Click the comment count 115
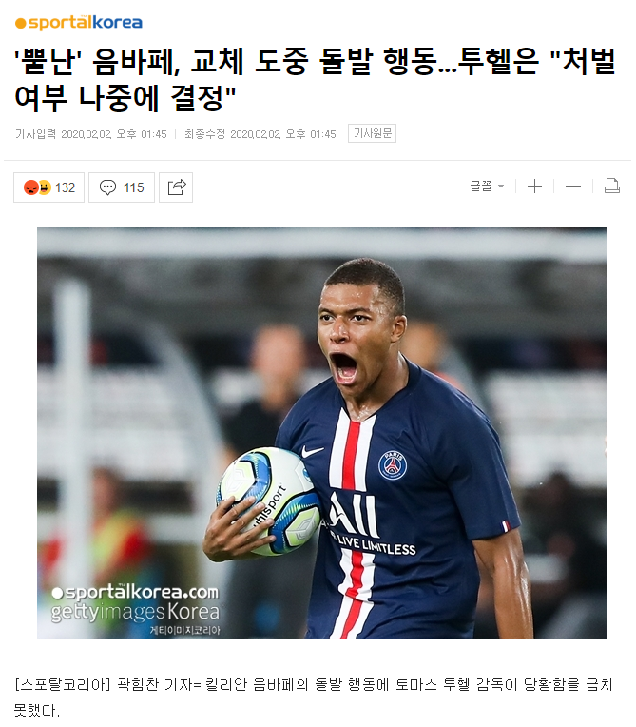 click(x=133, y=187)
